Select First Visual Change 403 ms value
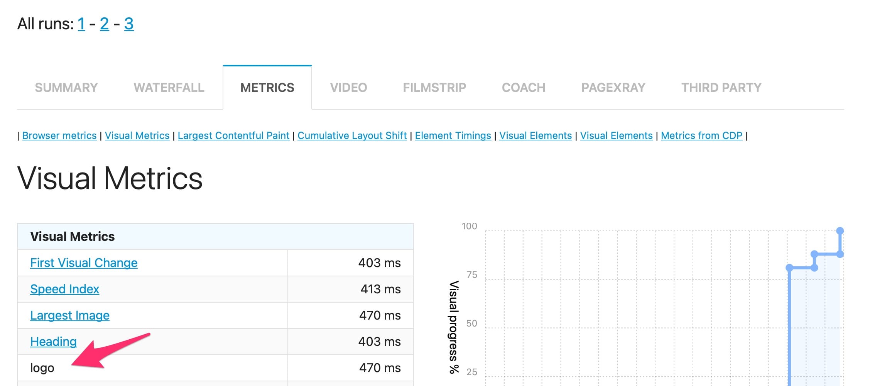 (x=379, y=263)
